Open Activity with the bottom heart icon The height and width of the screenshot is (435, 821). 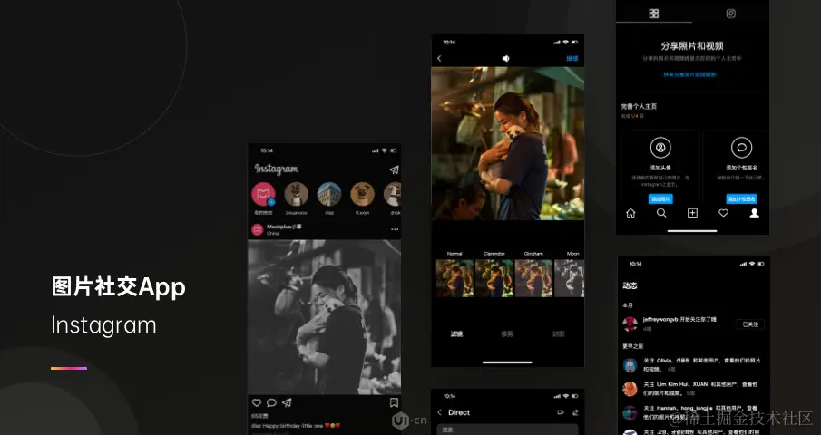(x=724, y=213)
